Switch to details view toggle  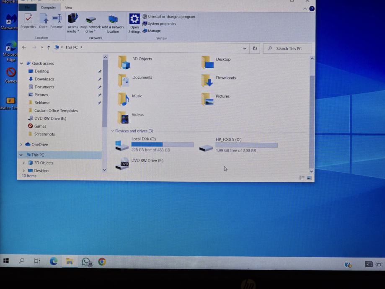302,178
